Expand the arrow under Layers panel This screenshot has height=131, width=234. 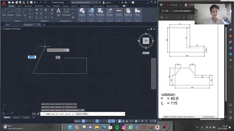click(82, 21)
